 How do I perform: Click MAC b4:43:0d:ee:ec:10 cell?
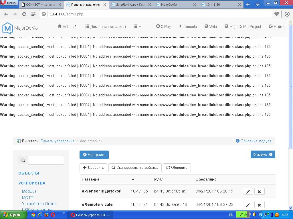click(171, 204)
